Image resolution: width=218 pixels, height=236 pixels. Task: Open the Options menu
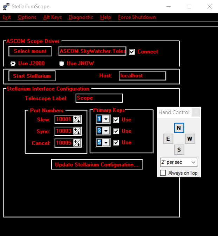27,17
